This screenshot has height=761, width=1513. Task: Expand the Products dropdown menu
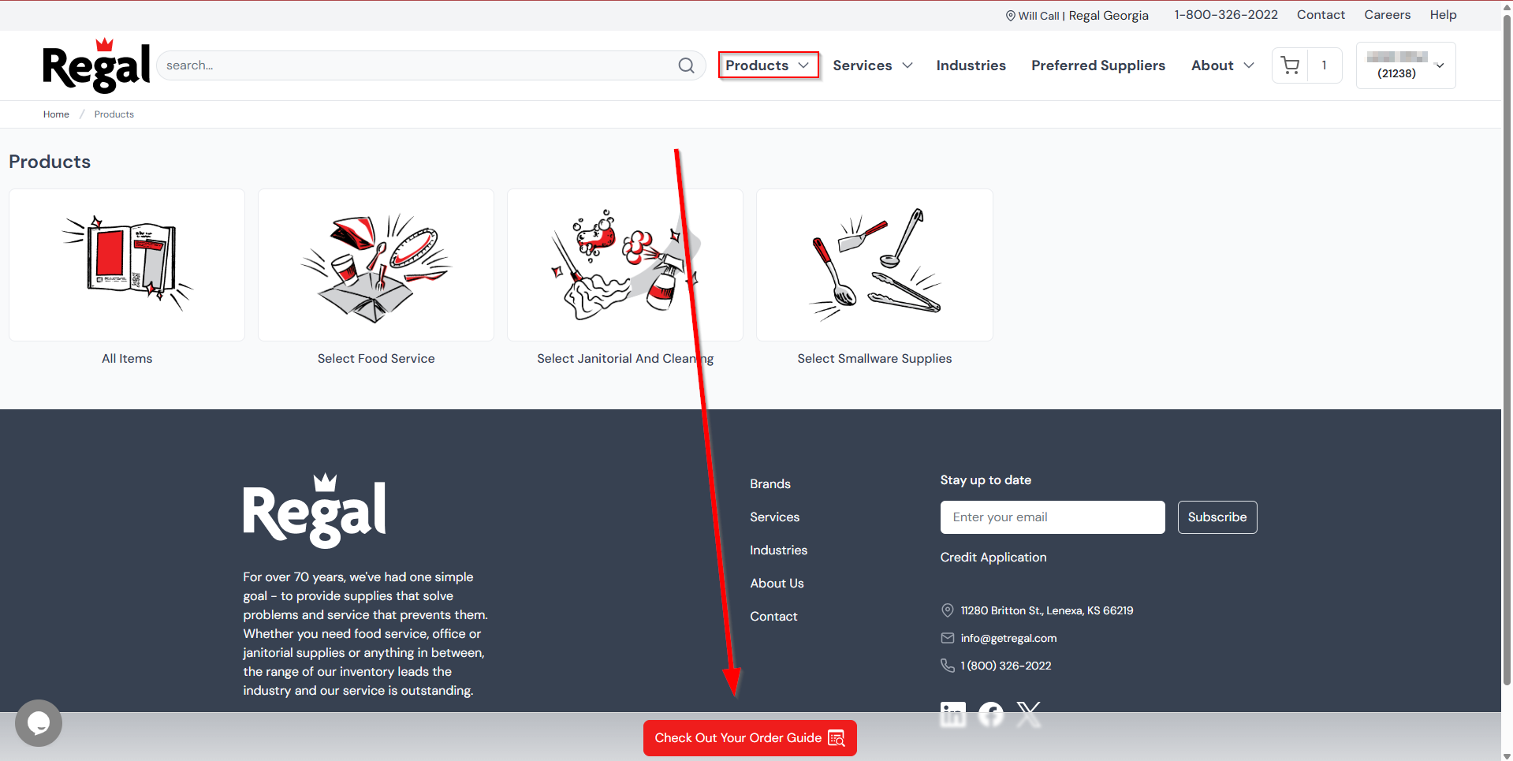tap(768, 65)
